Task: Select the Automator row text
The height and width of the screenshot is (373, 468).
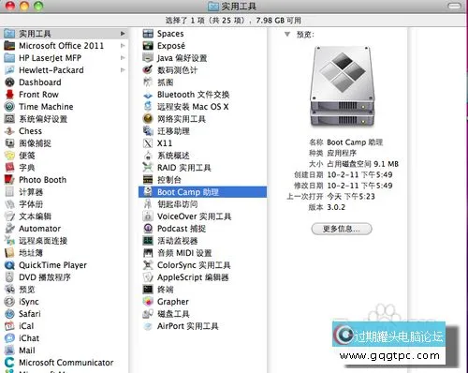Action: (39, 229)
